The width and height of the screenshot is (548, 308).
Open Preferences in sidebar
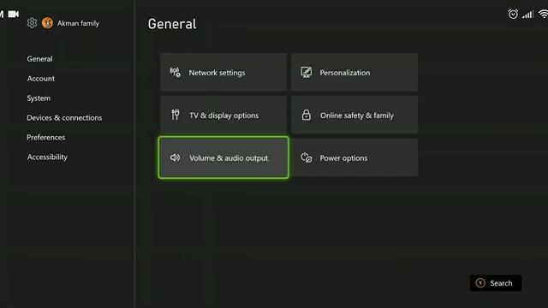pos(45,137)
